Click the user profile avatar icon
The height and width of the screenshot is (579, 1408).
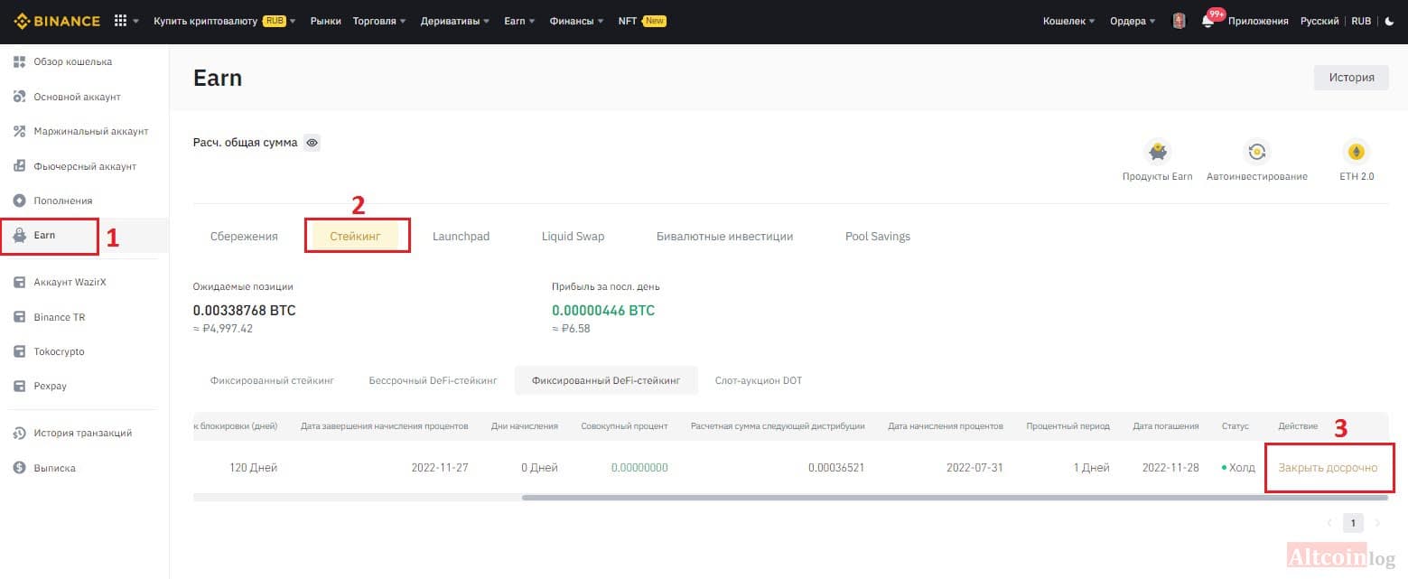coord(1179,21)
